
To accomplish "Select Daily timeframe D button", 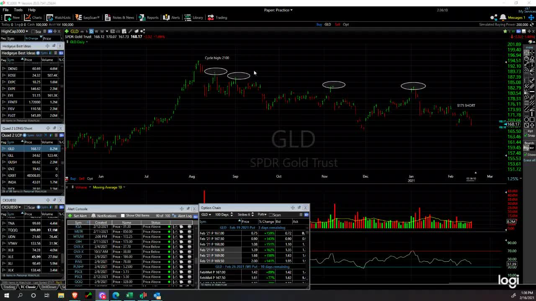I will point(91,31).
